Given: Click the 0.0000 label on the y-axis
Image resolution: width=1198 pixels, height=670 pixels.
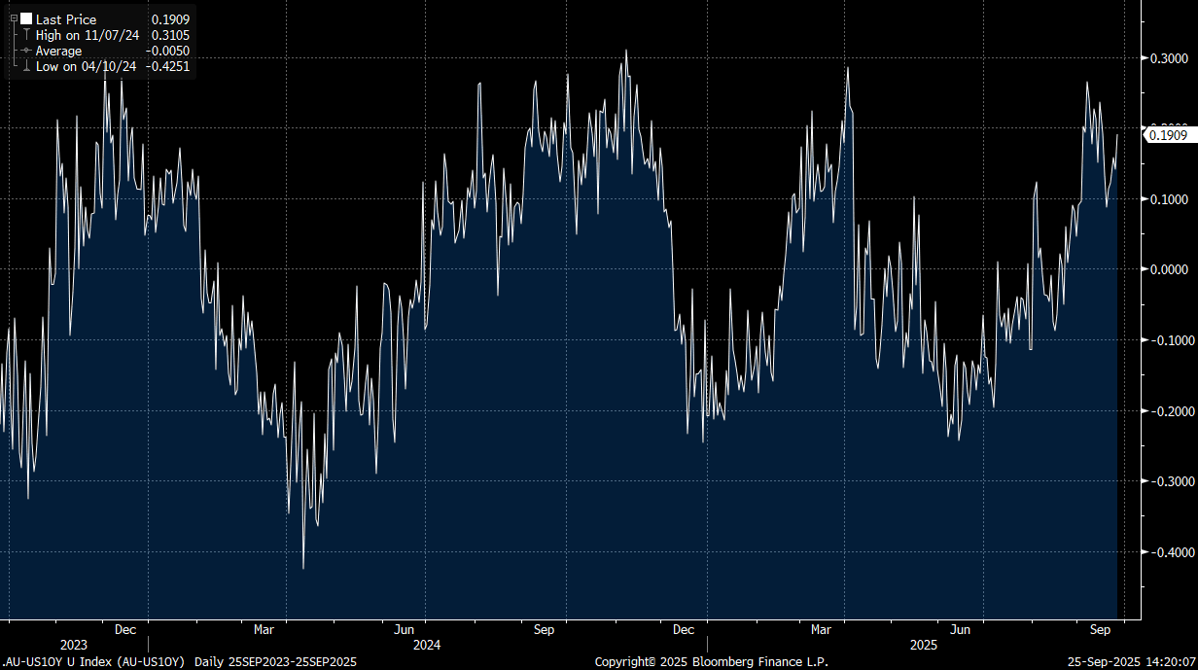Looking at the screenshot, I should (x=1169, y=269).
